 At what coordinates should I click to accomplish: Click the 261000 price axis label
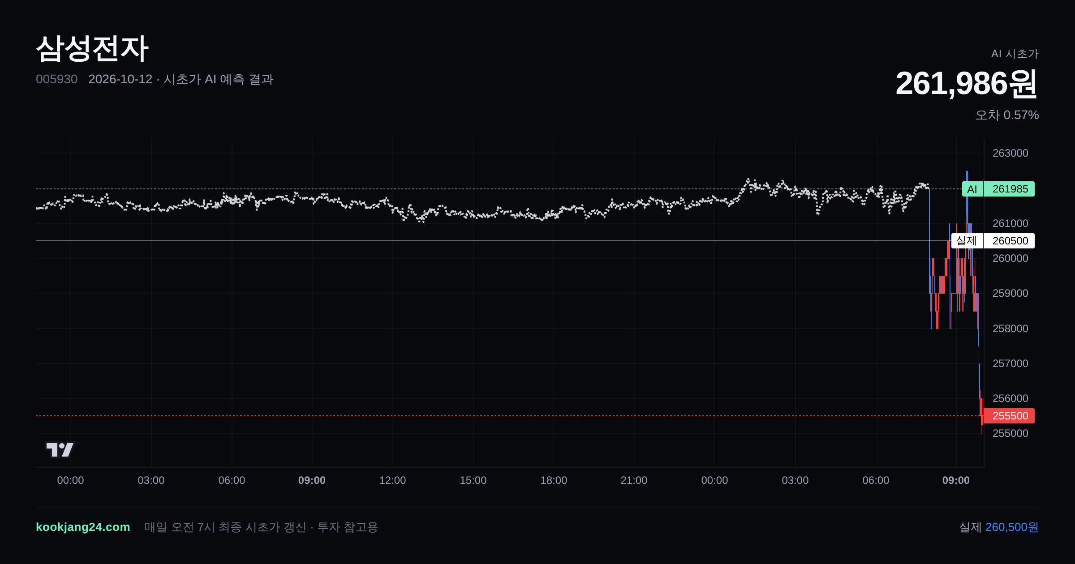(x=1010, y=223)
